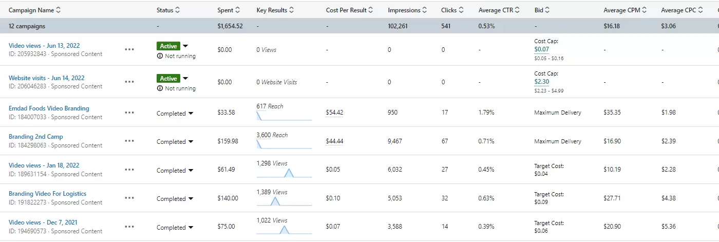Sort table by Impressions column
The width and height of the screenshot is (719, 242).
[424, 10]
